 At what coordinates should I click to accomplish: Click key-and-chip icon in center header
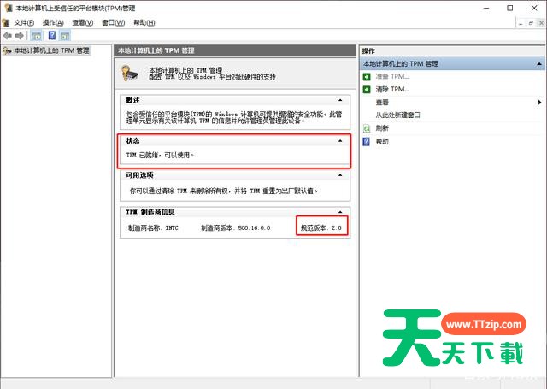pos(130,74)
